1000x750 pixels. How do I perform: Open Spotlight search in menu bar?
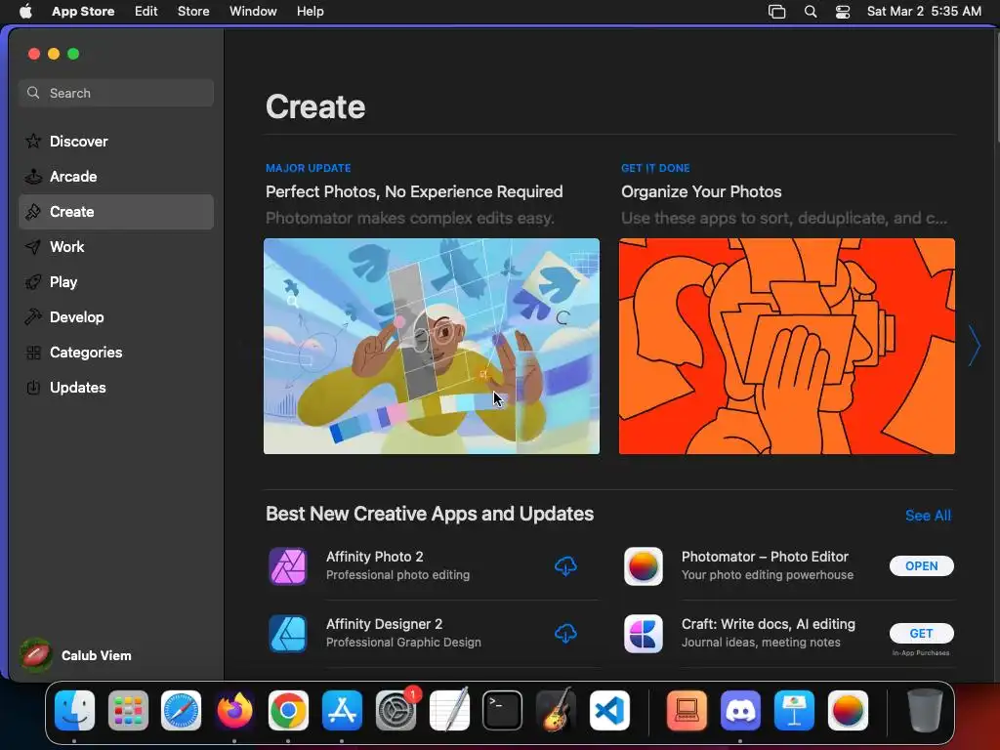pos(810,12)
